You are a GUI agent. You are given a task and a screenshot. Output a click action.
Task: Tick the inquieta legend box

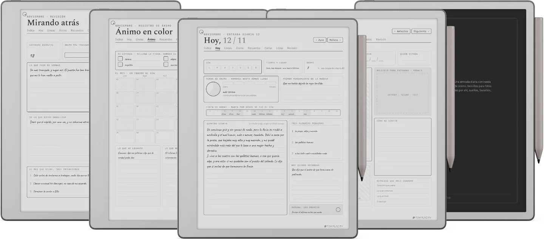120,65
